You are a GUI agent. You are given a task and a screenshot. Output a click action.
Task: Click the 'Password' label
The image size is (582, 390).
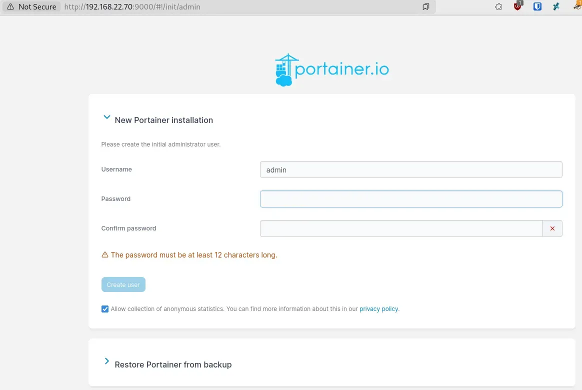pyautogui.click(x=116, y=199)
